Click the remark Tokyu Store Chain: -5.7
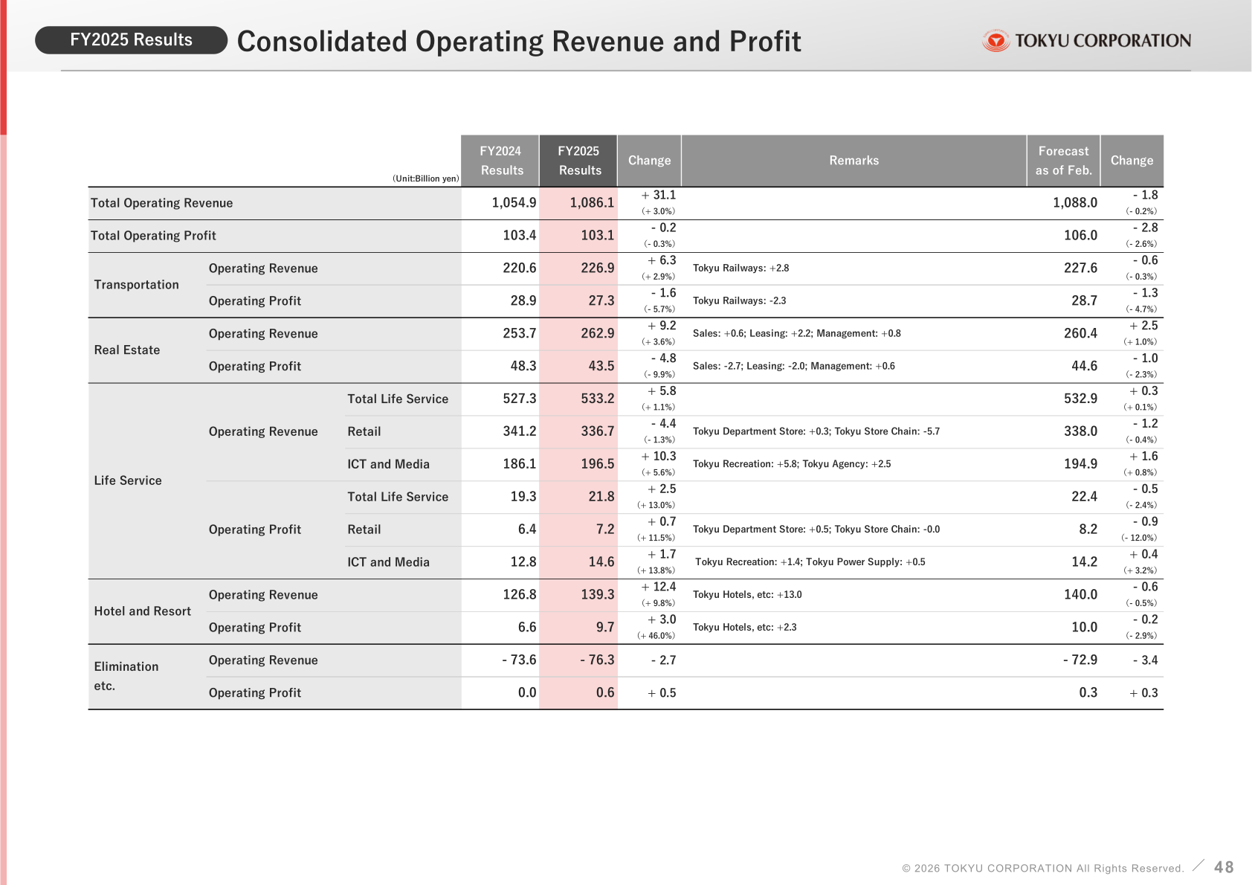 [887, 432]
